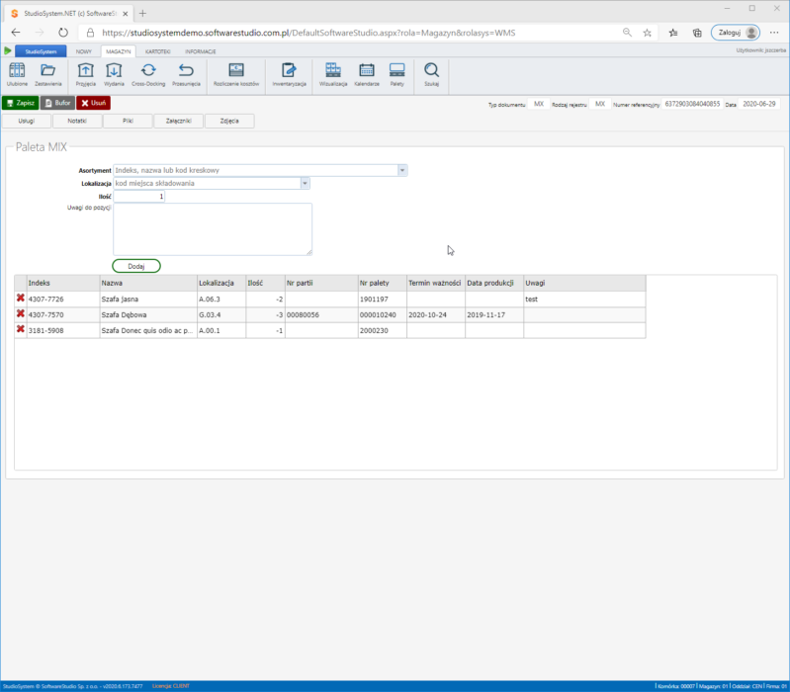Click the Dodaj add button
The image size is (790, 692).
(136, 266)
